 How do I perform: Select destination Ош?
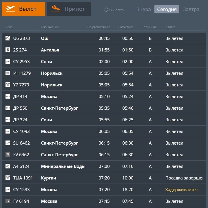point(45,38)
